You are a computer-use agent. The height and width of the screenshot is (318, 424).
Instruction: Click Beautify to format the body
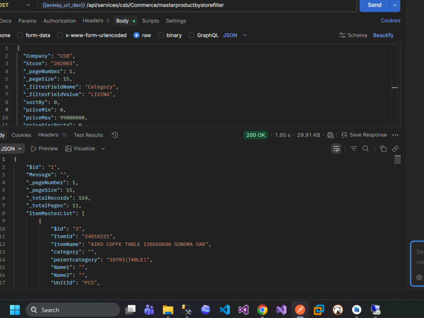click(x=383, y=35)
